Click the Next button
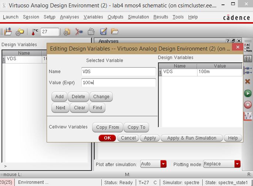The height and width of the screenshot is (186, 253). (x=60, y=107)
